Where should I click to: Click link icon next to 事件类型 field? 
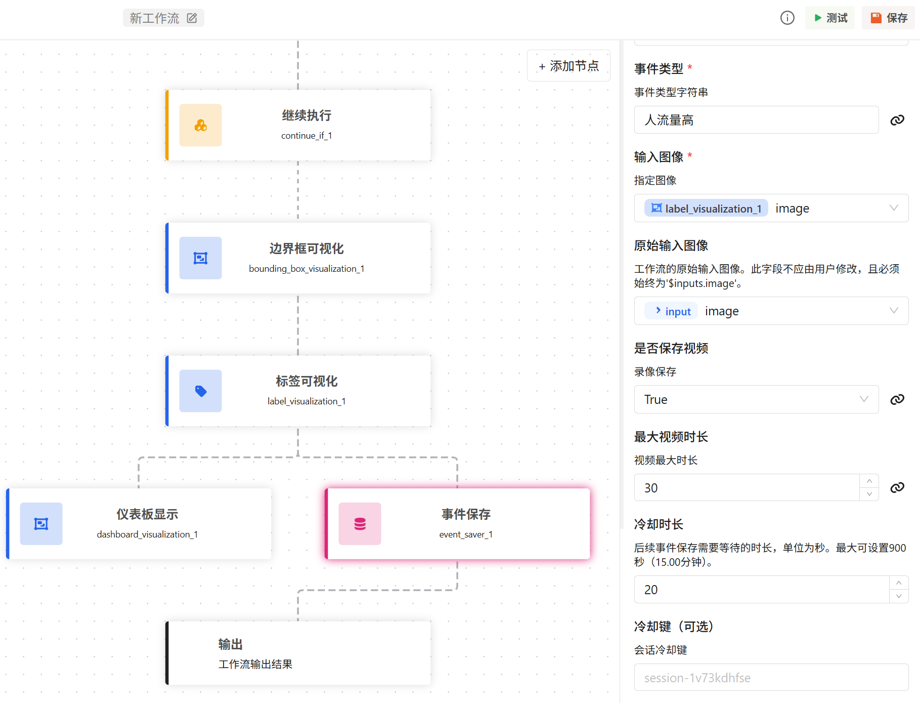point(897,120)
